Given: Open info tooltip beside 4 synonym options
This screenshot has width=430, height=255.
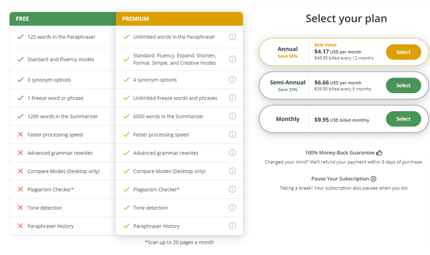Looking at the screenshot, I should [x=232, y=80].
